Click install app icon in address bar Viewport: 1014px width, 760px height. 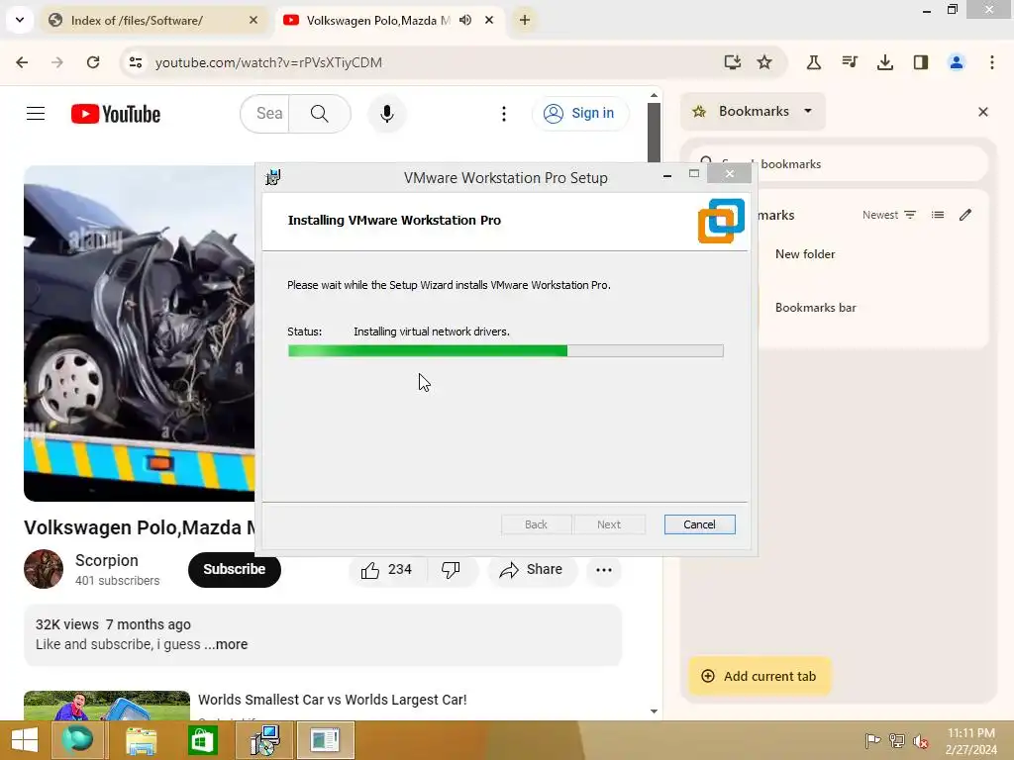point(732,62)
